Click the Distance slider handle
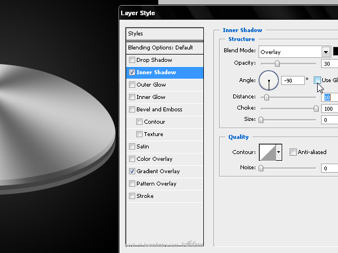The width and height of the screenshot is (338, 253). click(x=266, y=97)
